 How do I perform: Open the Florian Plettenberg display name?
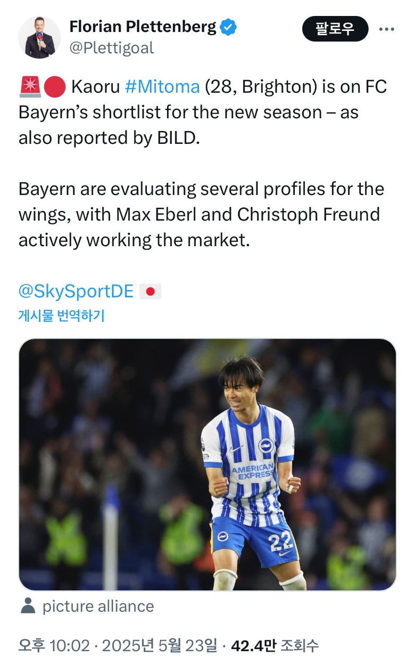143,27
